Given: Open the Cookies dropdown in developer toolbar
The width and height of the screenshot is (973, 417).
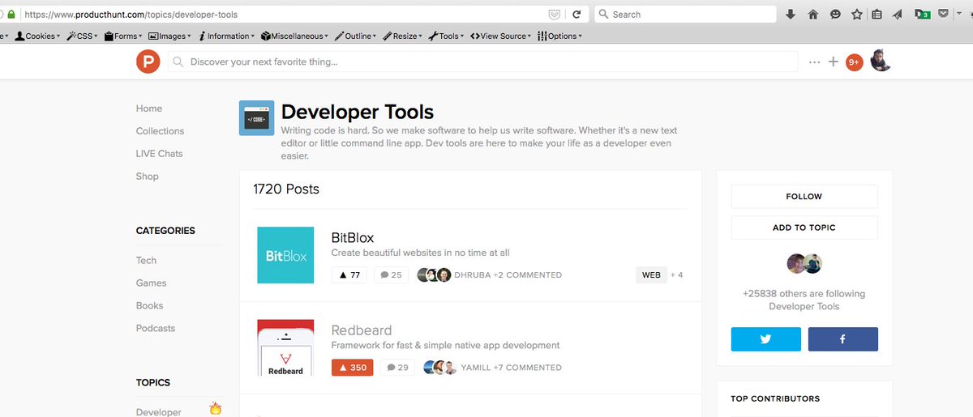Looking at the screenshot, I should pyautogui.click(x=38, y=36).
